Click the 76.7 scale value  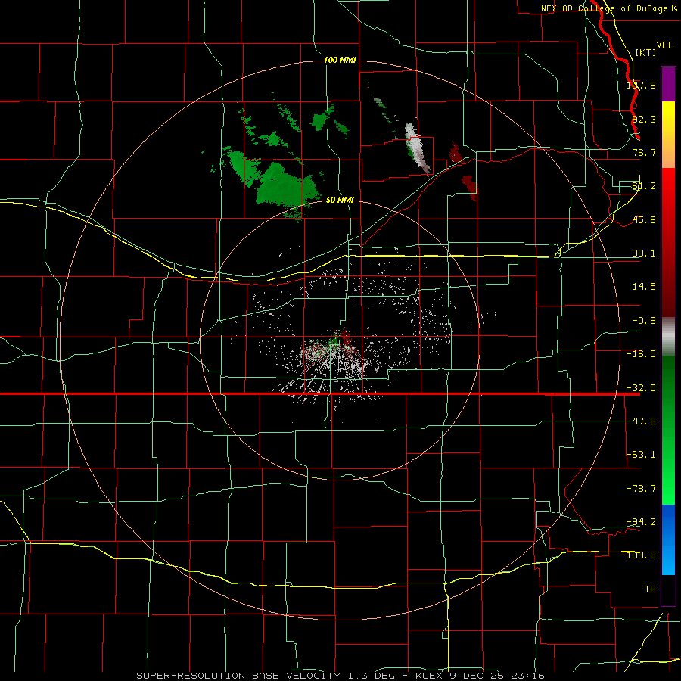click(644, 152)
